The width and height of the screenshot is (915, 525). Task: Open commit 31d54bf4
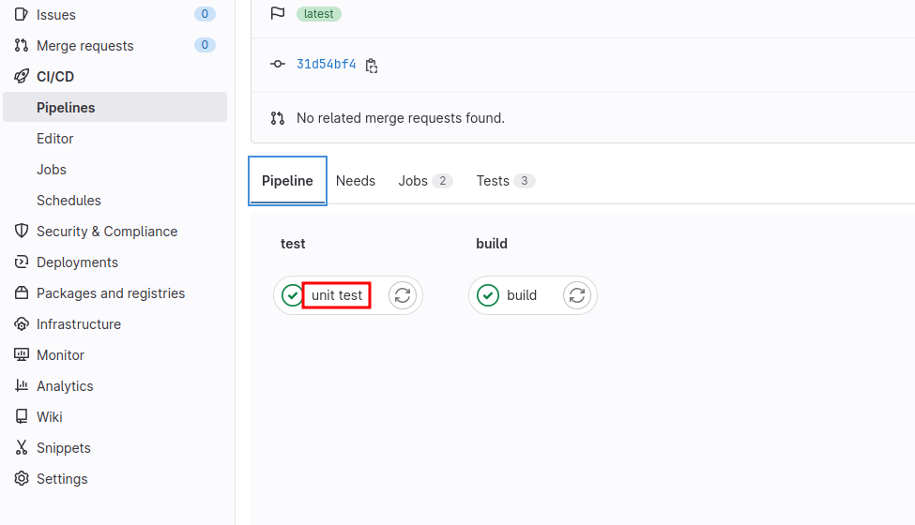point(327,64)
